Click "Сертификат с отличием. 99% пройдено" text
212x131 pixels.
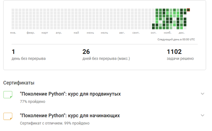point(55,123)
